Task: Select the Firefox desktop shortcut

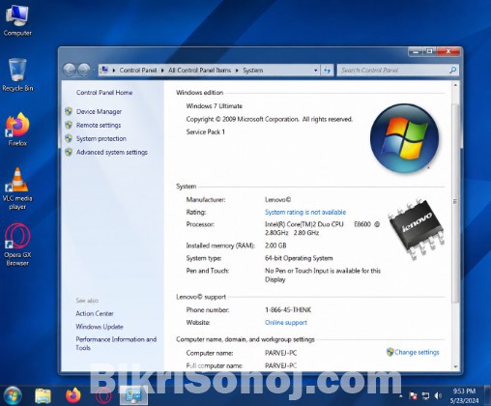Action: [17, 130]
